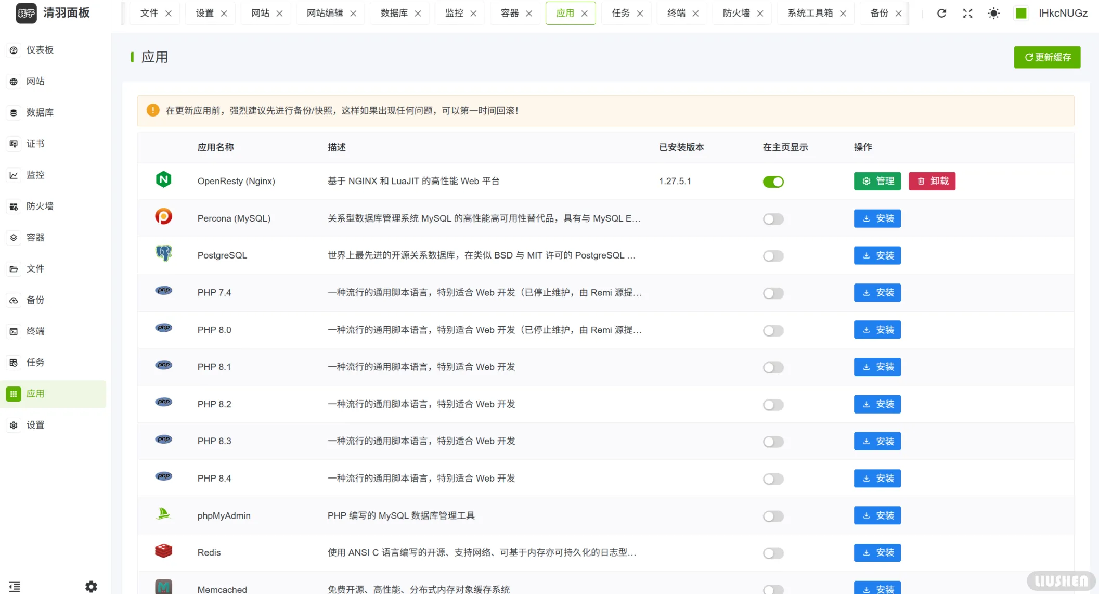Toggle fullscreen mode icon

click(967, 14)
